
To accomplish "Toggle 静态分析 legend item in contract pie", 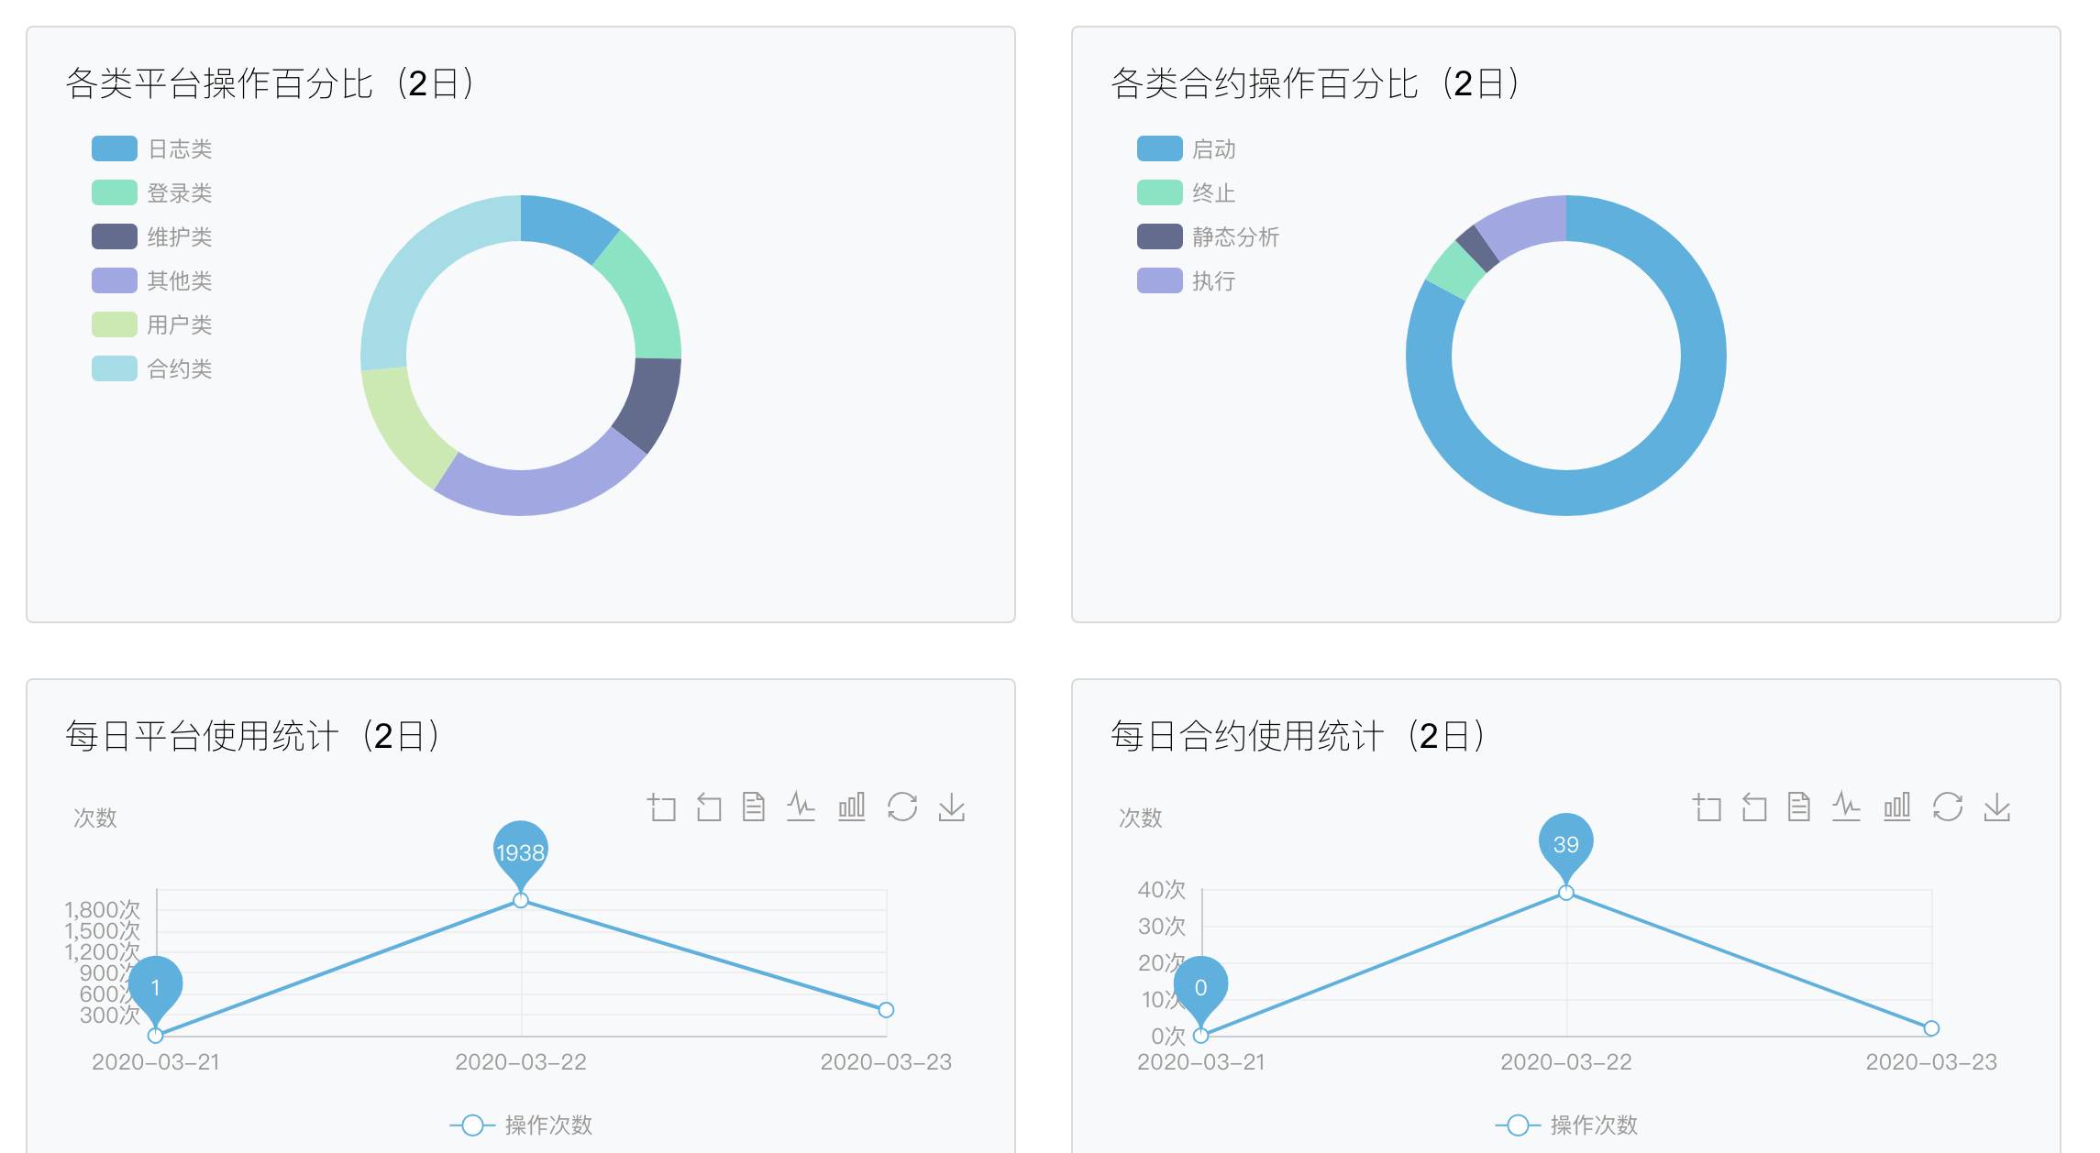I will point(1234,237).
